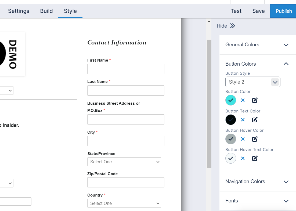Image resolution: width=296 pixels, height=211 pixels.
Task: Expand the General Colors section
Action: pos(286,45)
